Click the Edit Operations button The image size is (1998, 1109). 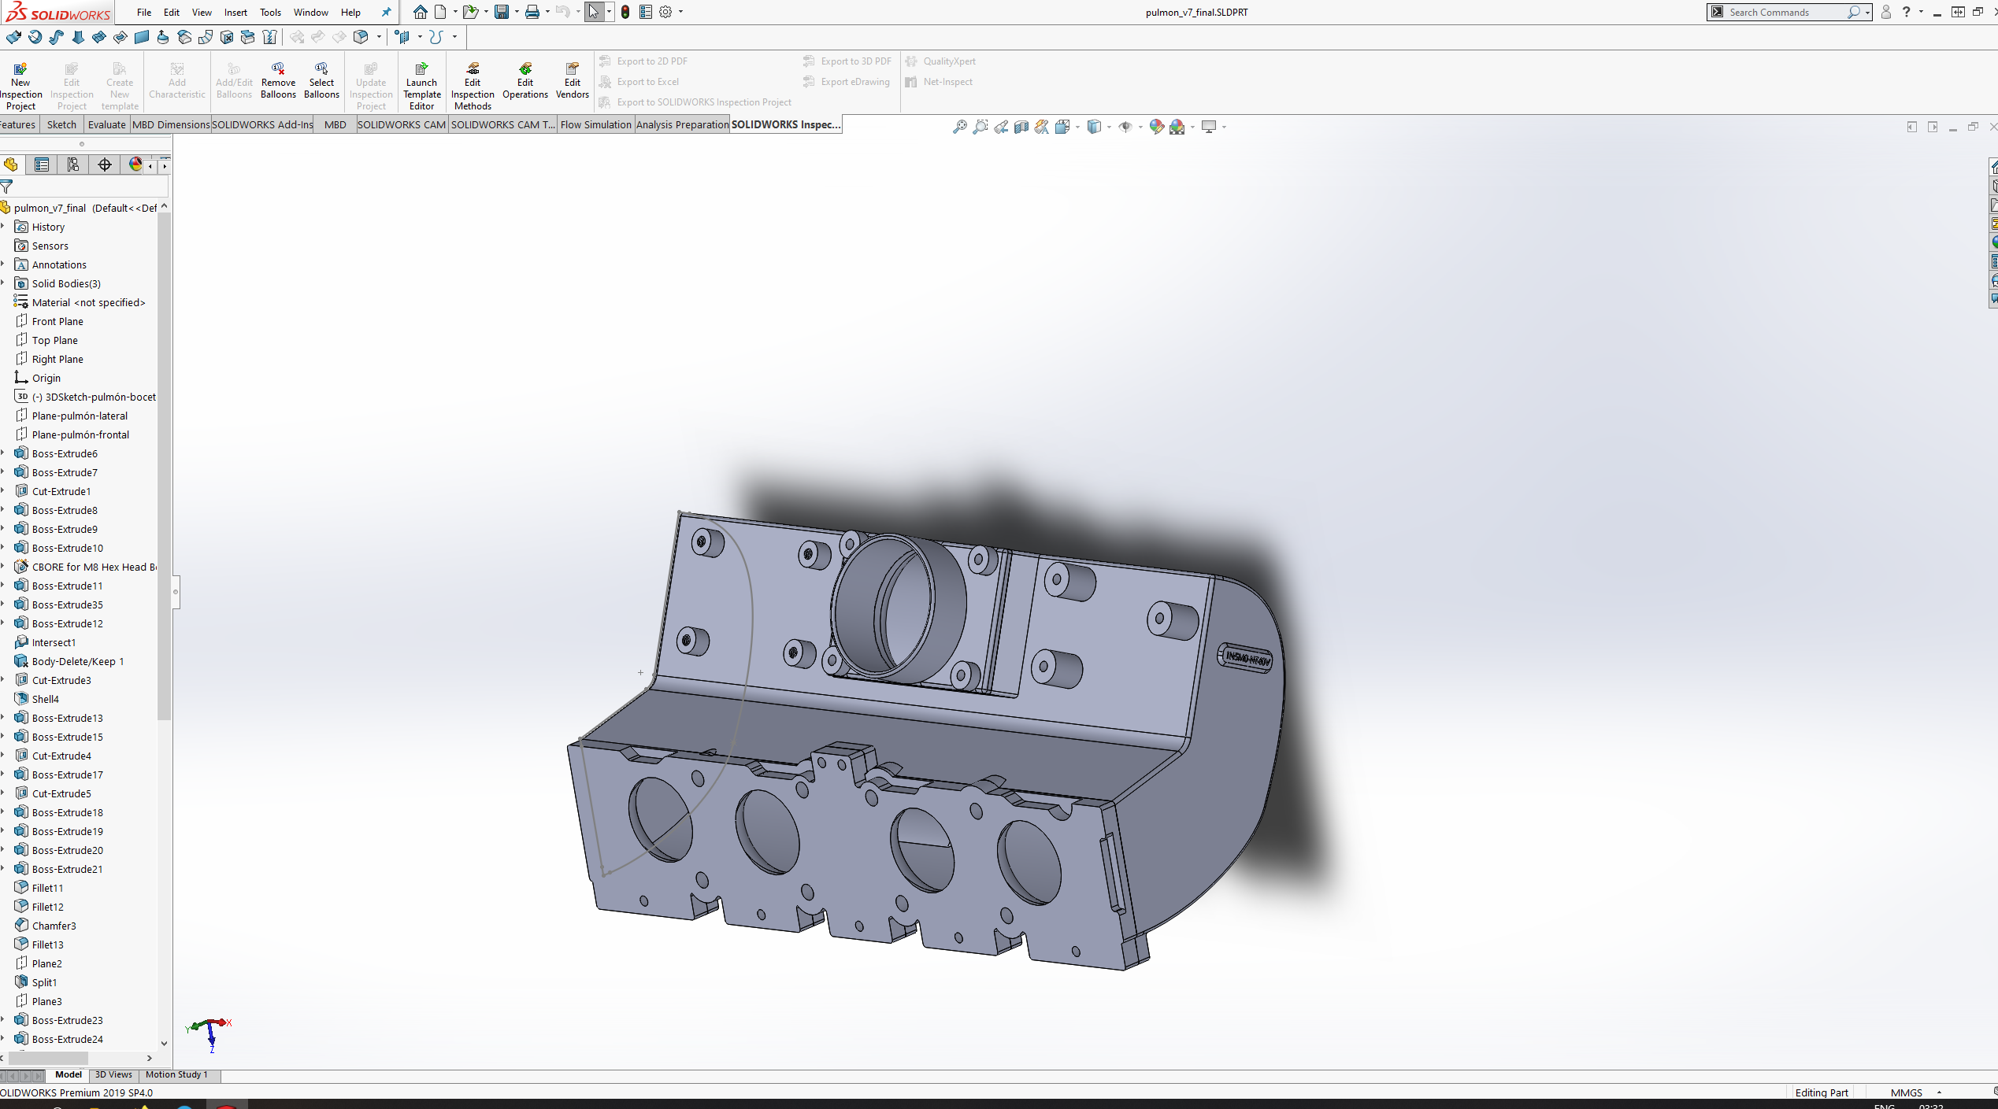(x=525, y=81)
